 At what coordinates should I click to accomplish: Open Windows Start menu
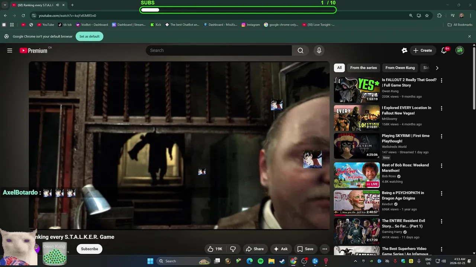pos(150,261)
